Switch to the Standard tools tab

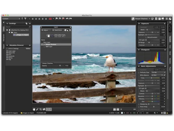(170, 39)
